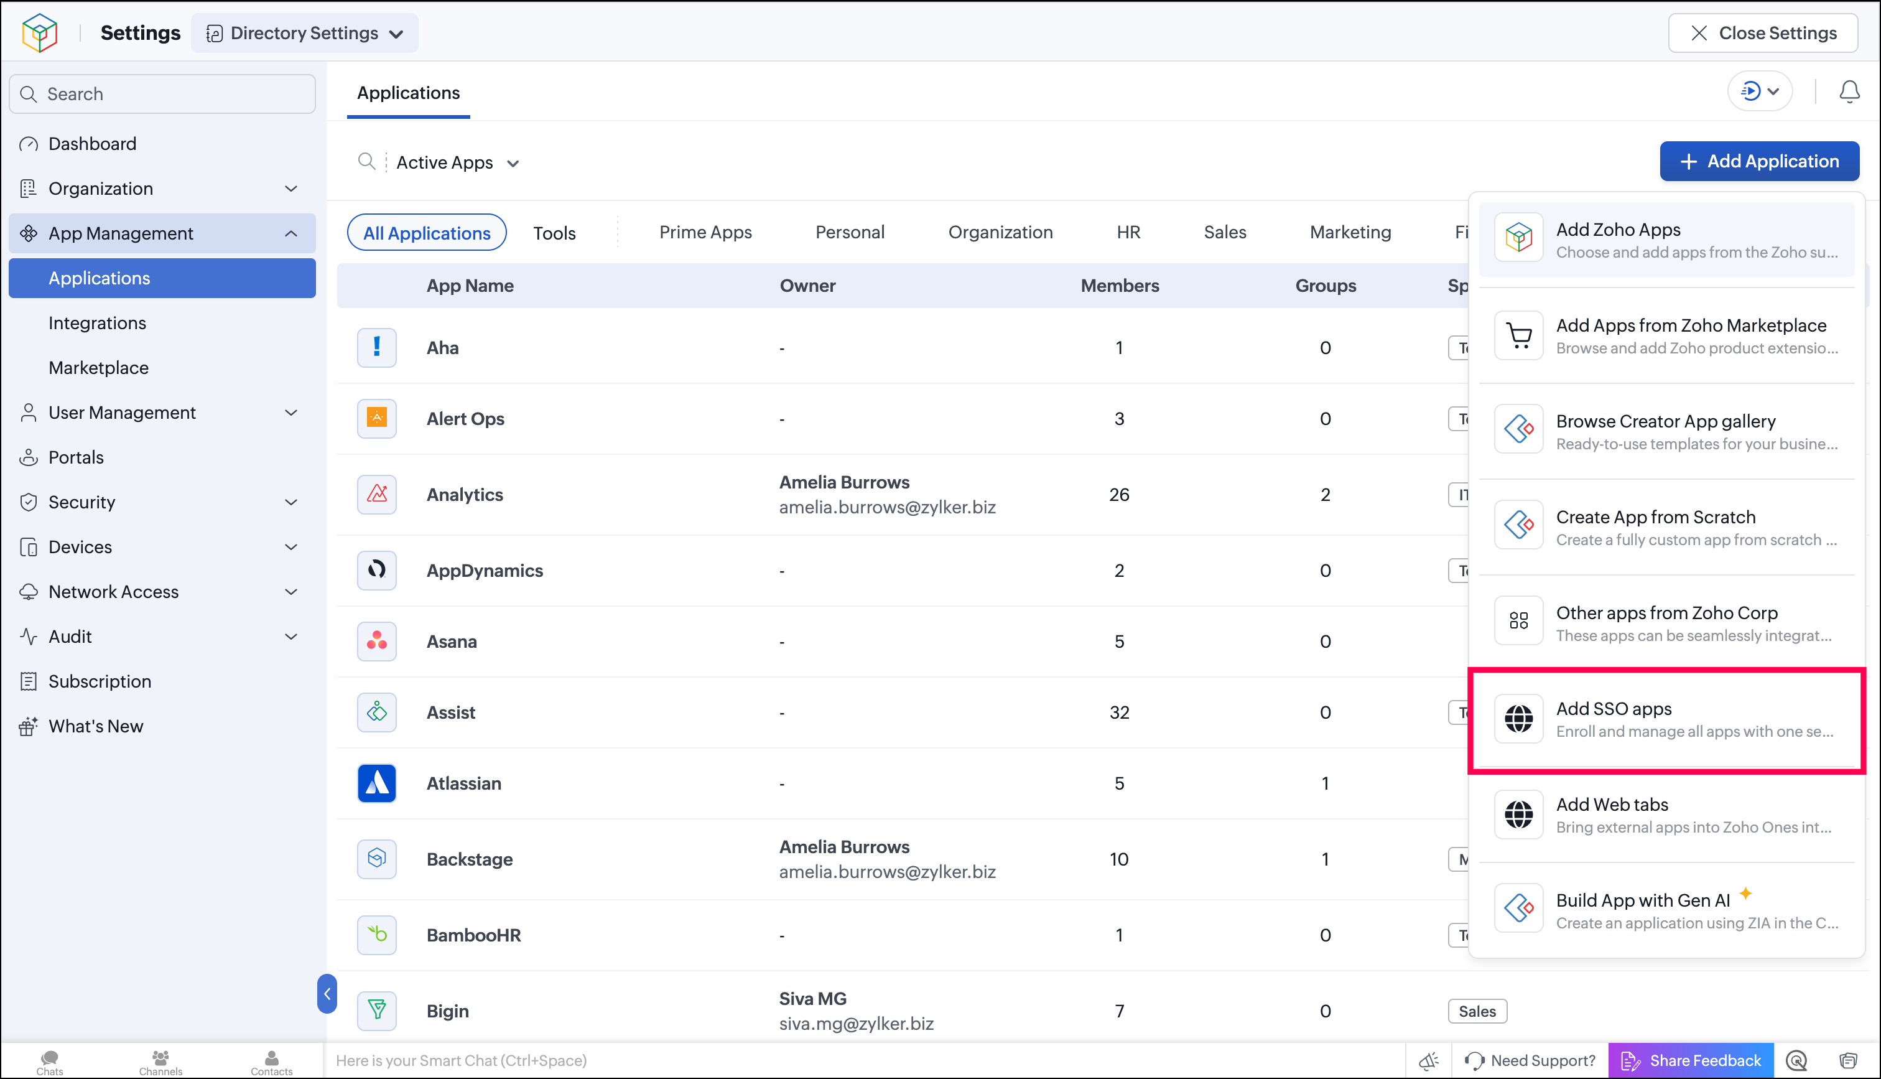Open Channels in the bottom bar
Viewport: 1881px width, 1079px height.
coord(160,1062)
